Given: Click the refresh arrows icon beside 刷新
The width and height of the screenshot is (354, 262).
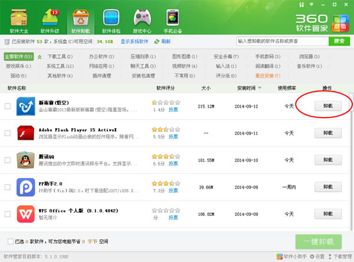Looking at the screenshot, I should coord(156,41).
